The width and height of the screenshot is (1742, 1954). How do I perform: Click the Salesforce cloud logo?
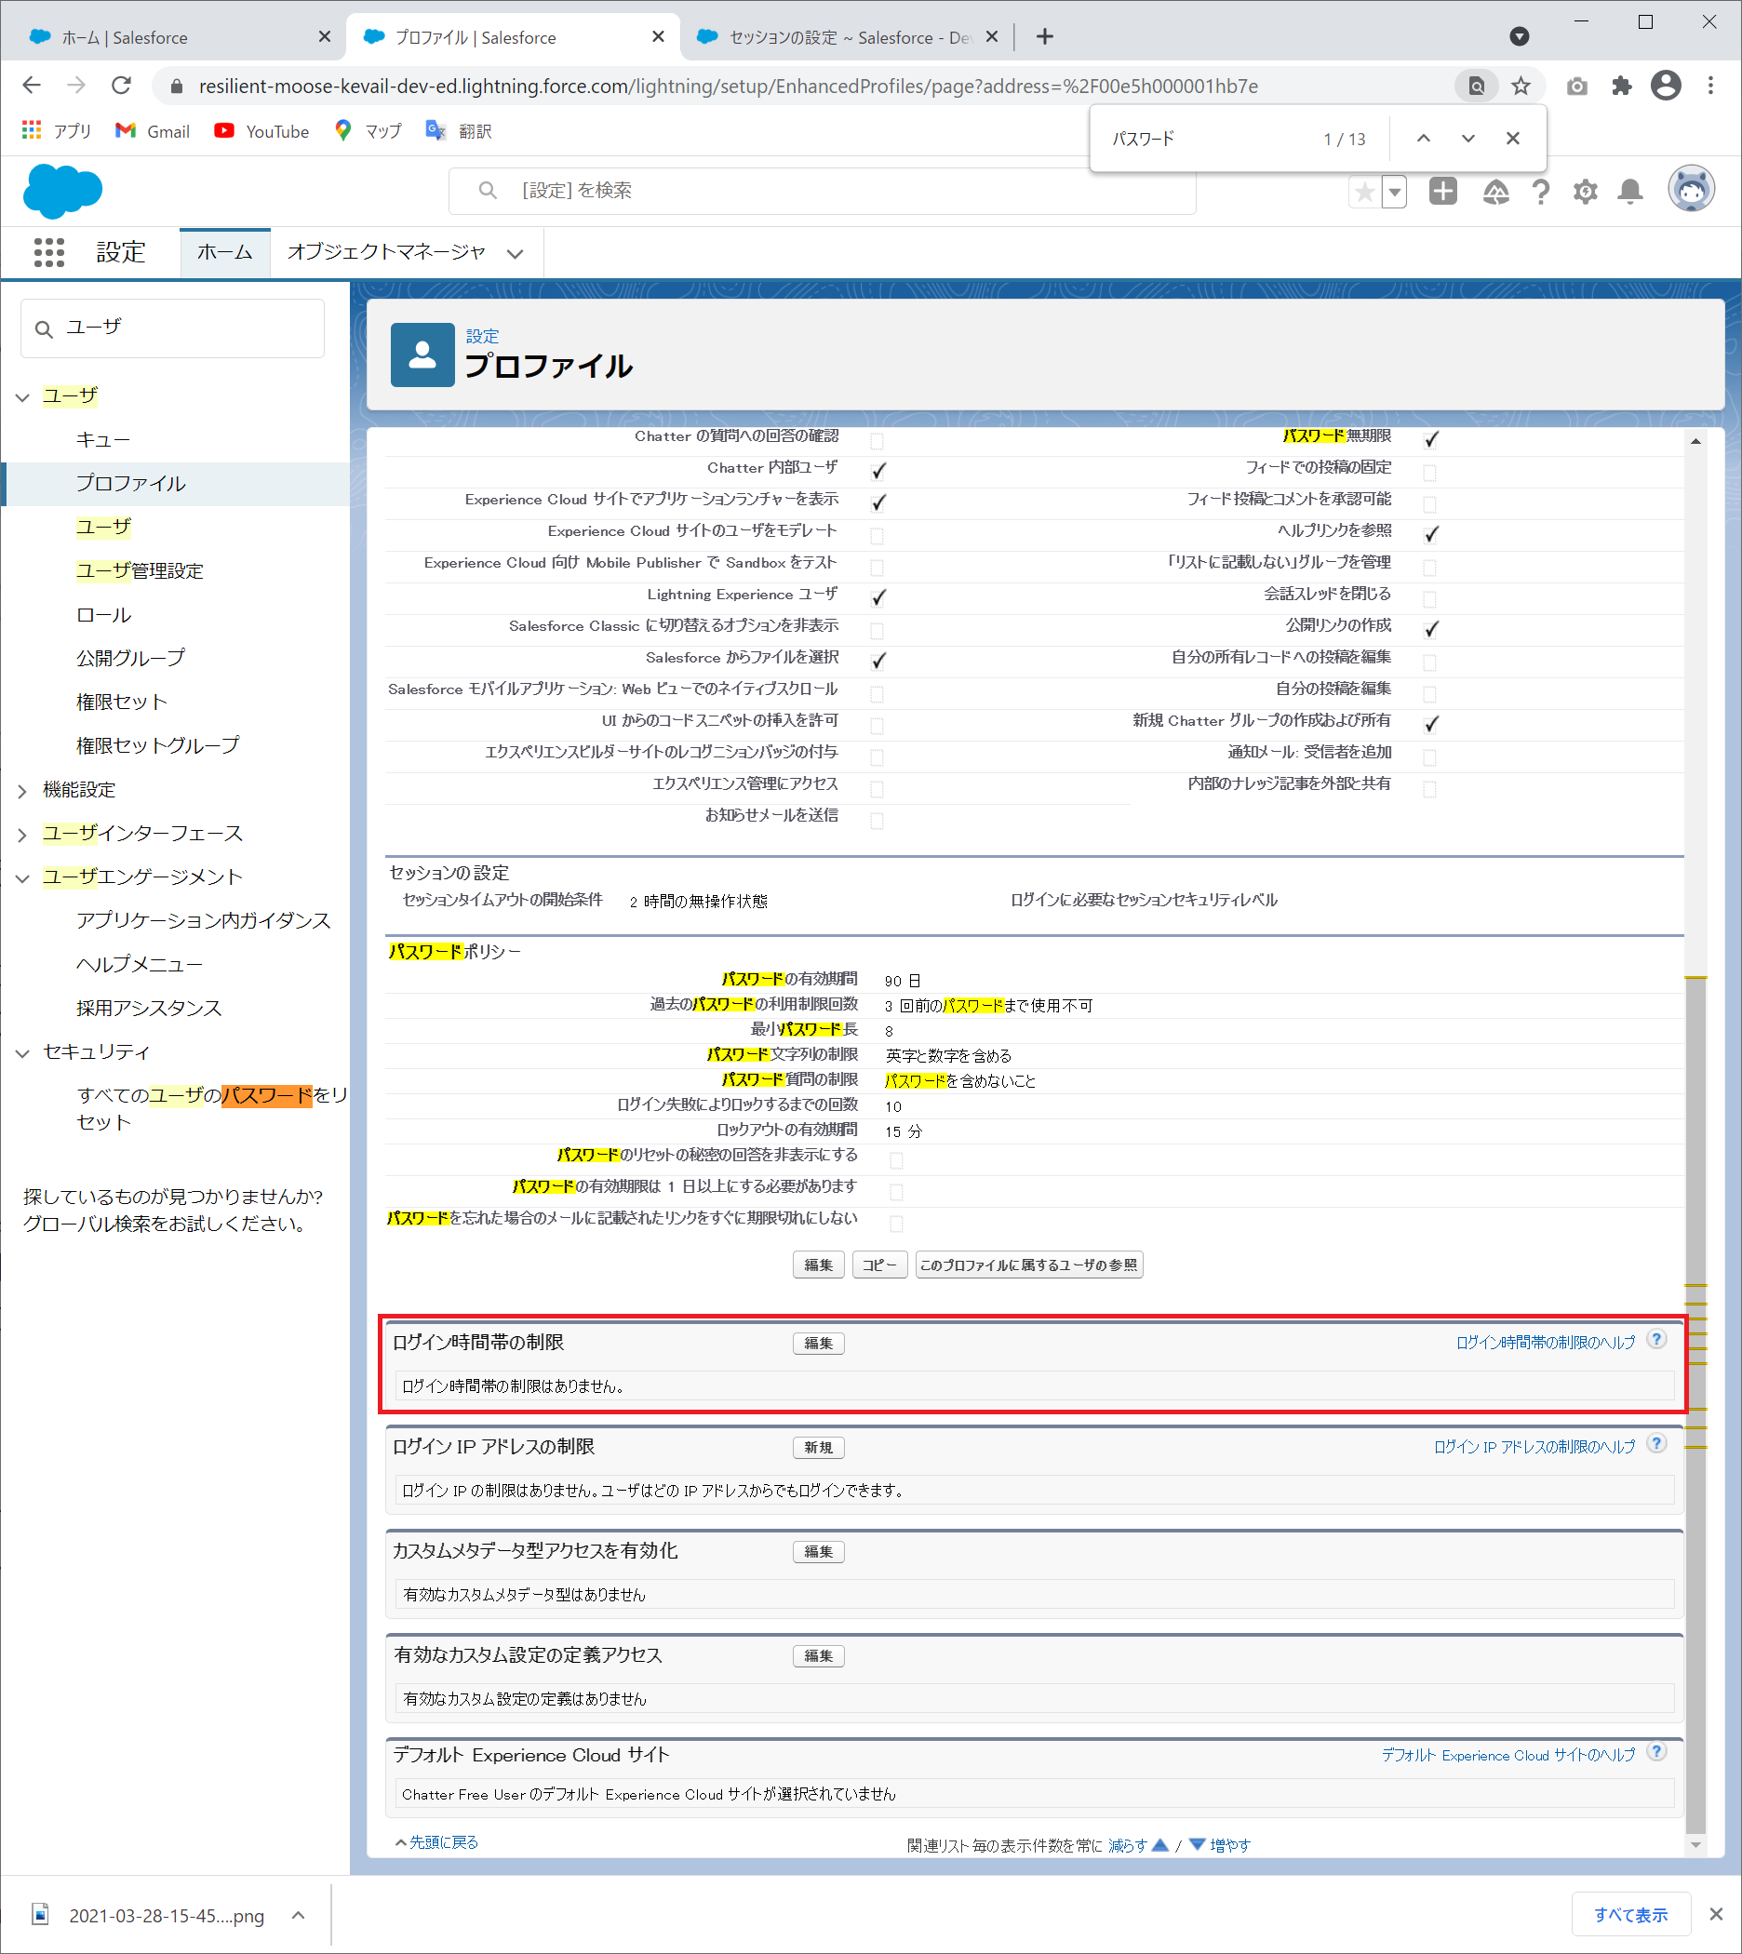click(63, 191)
